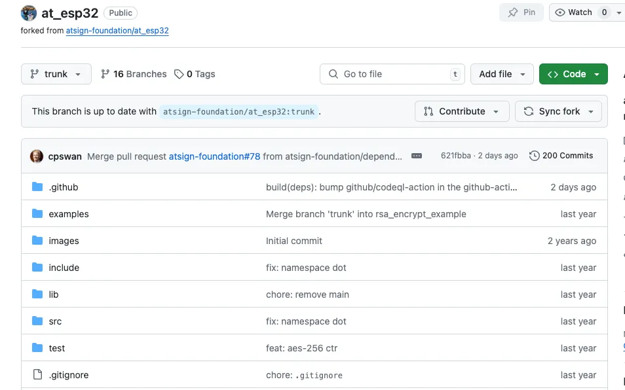View the 200 Commits history
The width and height of the screenshot is (625, 390).
tap(561, 156)
